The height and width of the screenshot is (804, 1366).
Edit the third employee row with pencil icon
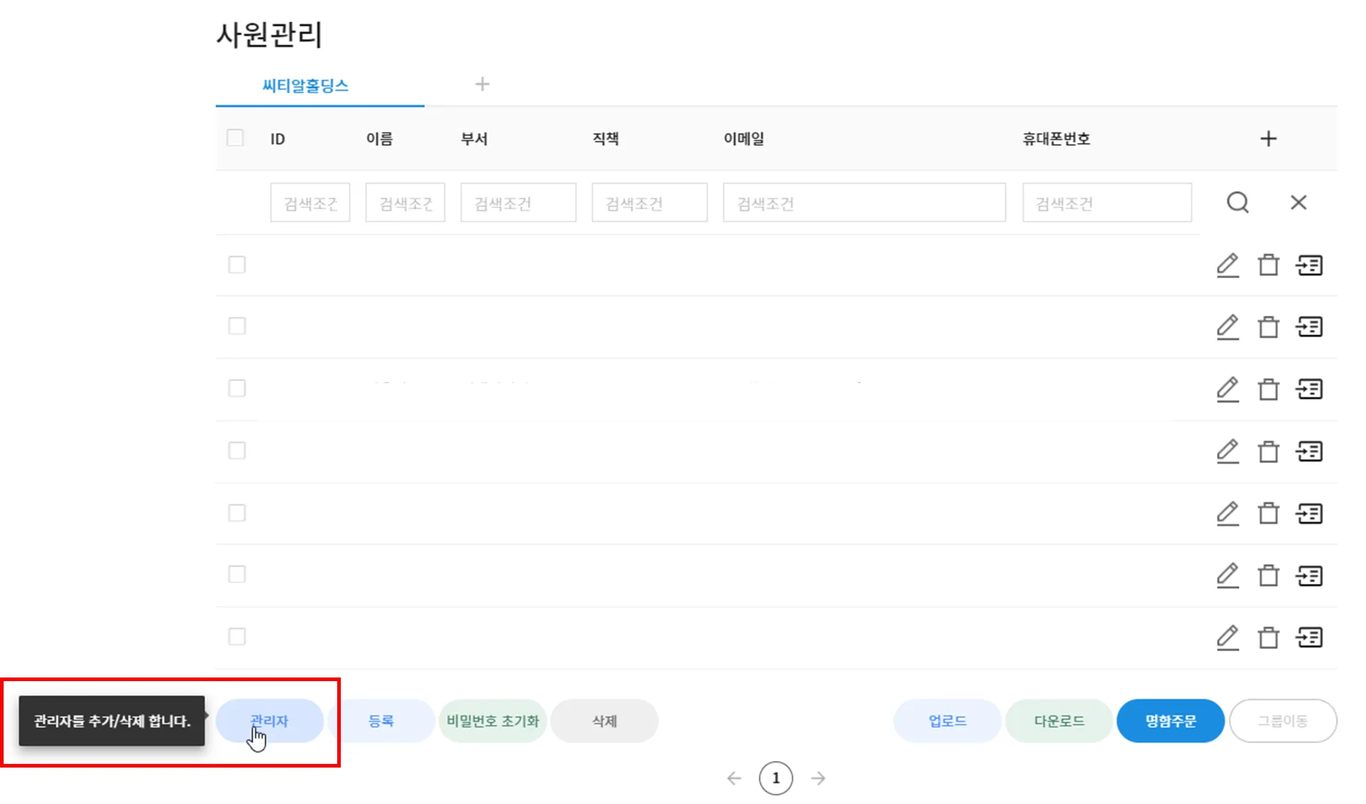point(1227,389)
